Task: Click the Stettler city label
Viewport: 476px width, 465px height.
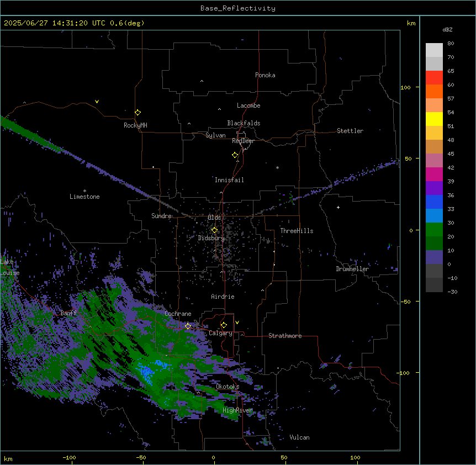Action: tap(350, 131)
